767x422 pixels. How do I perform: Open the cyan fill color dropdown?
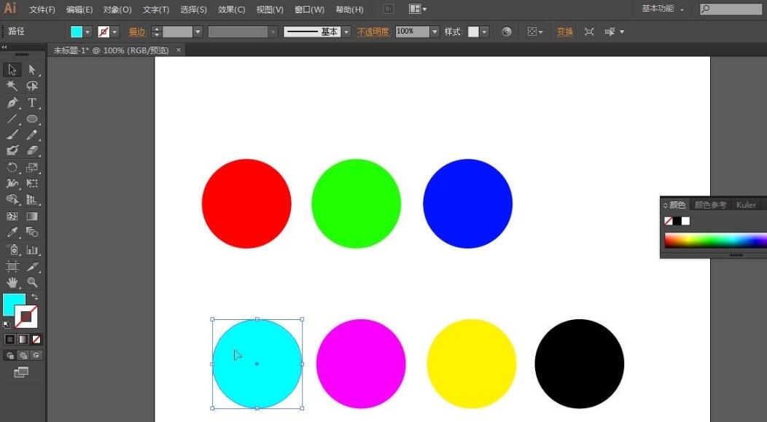tap(88, 32)
